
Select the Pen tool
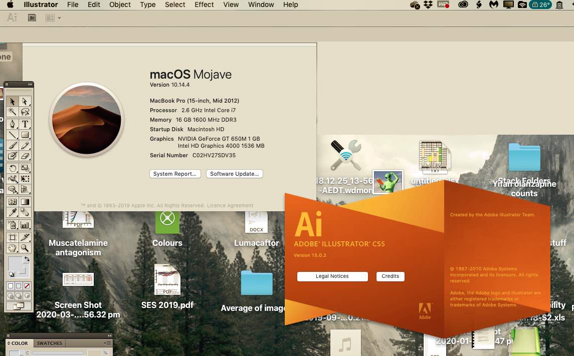click(13, 124)
